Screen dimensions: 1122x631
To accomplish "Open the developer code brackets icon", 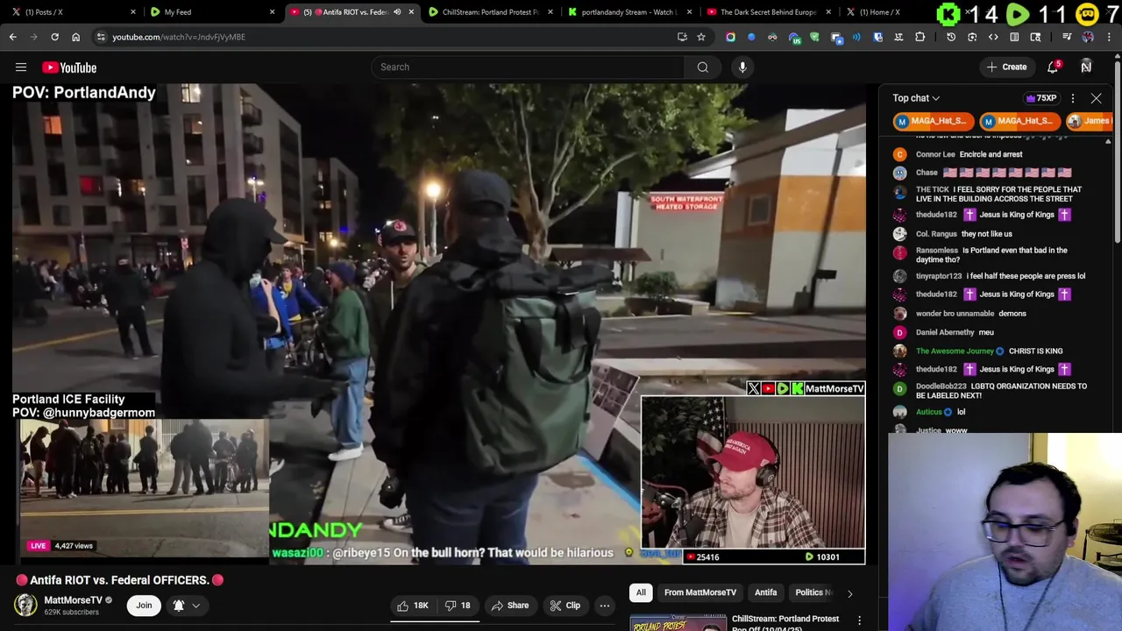I will pos(993,37).
